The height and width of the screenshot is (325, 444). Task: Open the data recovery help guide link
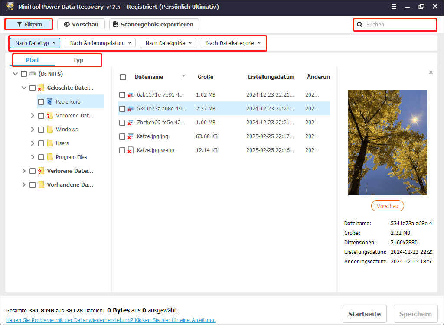[x=111, y=320]
